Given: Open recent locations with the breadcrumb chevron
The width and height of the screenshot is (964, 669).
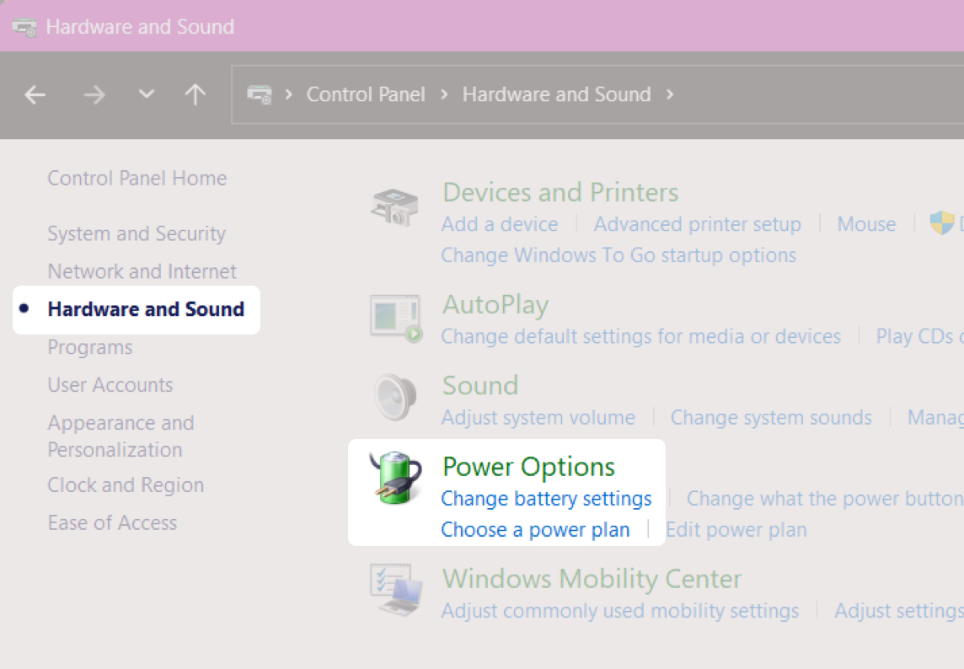Looking at the screenshot, I should click(146, 94).
